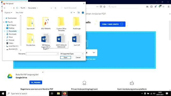Image resolution: width=171 pixels, height=96 pixels.
Task: Bookmark this page with star icon
Action: [104, 7]
